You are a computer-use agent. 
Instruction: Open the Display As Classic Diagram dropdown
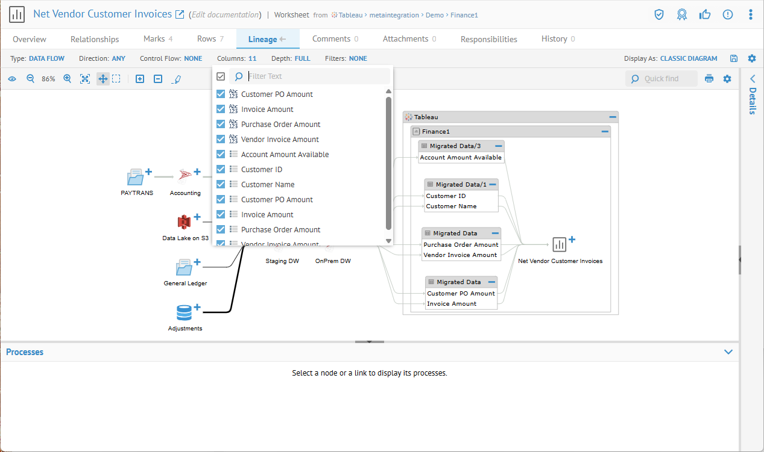pyautogui.click(x=689, y=58)
